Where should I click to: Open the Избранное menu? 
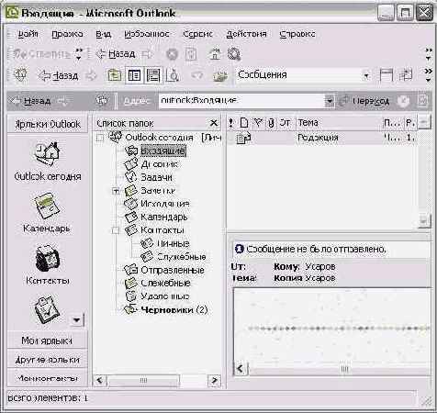tap(147, 34)
